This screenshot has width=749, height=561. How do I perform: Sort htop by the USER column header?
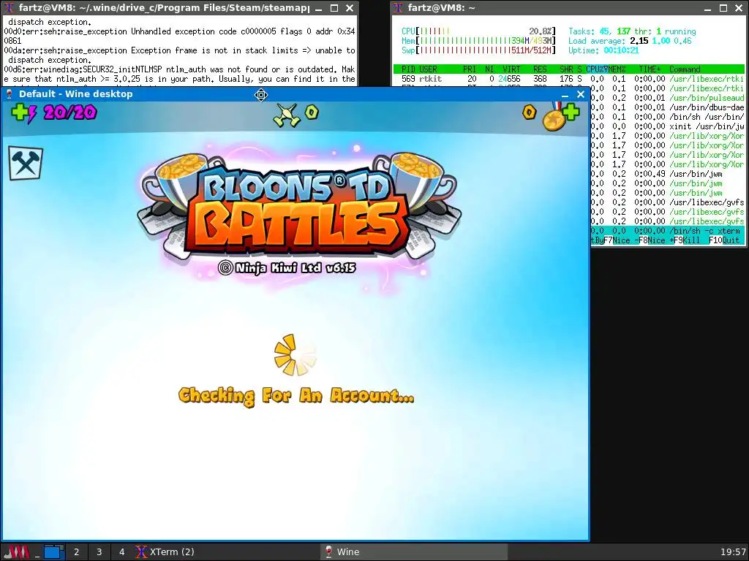(x=428, y=69)
